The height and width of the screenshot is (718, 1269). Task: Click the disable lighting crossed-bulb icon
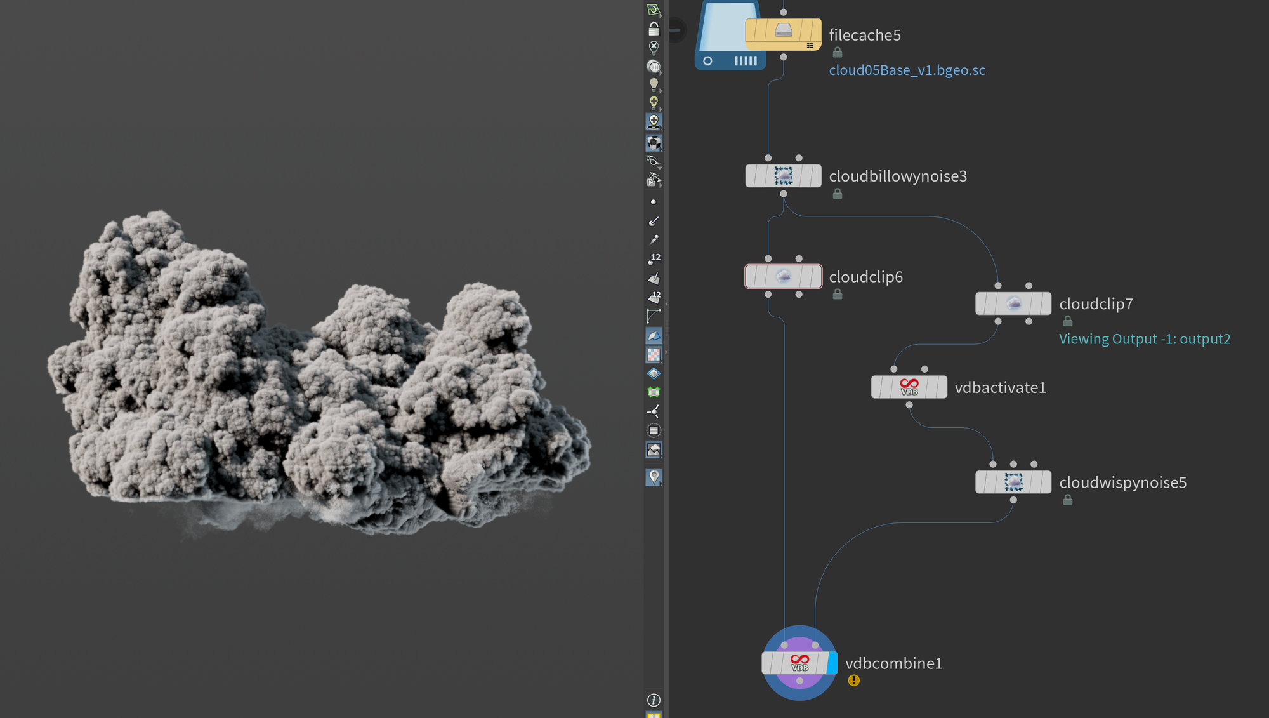coord(654,48)
